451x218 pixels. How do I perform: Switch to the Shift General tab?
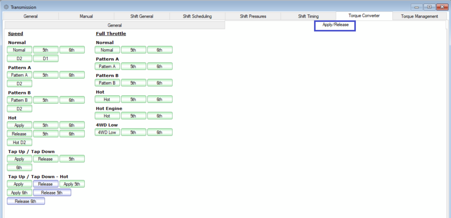(141, 16)
